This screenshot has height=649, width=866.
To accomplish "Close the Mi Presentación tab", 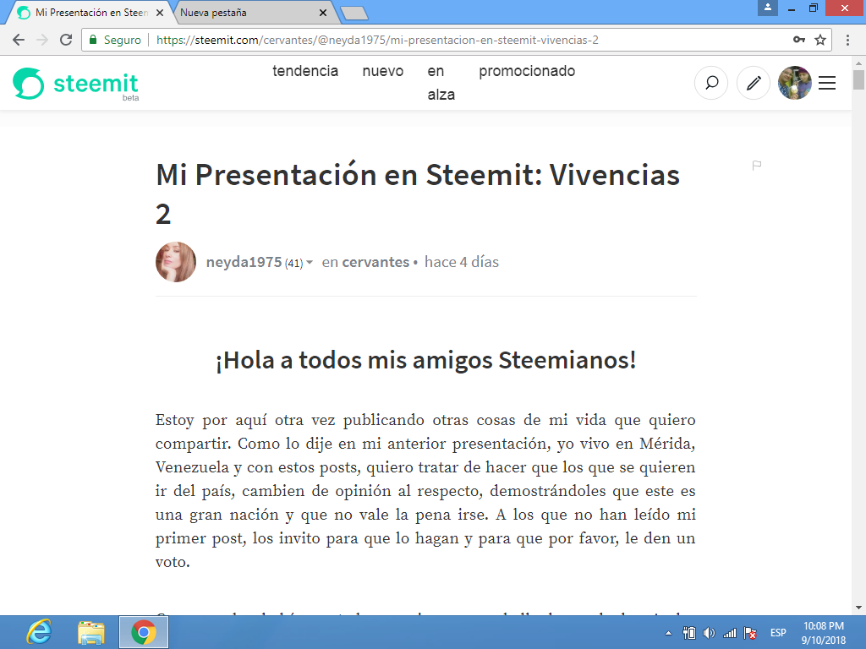I will click(160, 13).
